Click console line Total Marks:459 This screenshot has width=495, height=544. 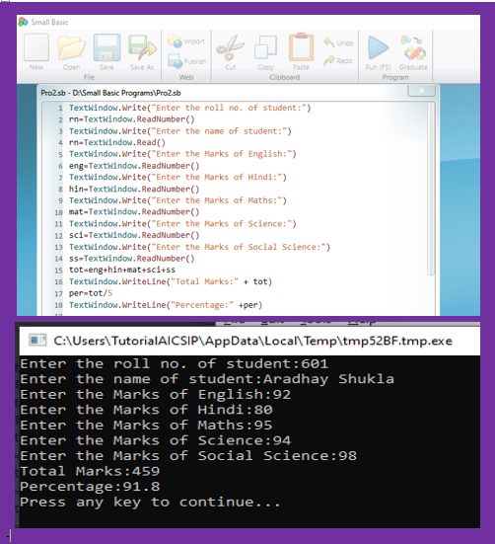[90, 472]
